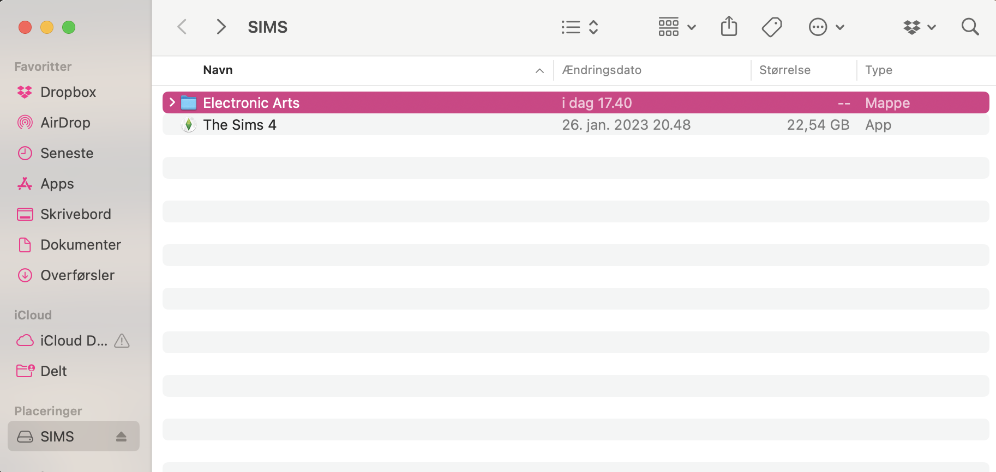Select AirDrop in the sidebar
The width and height of the screenshot is (996, 472).
pos(65,123)
